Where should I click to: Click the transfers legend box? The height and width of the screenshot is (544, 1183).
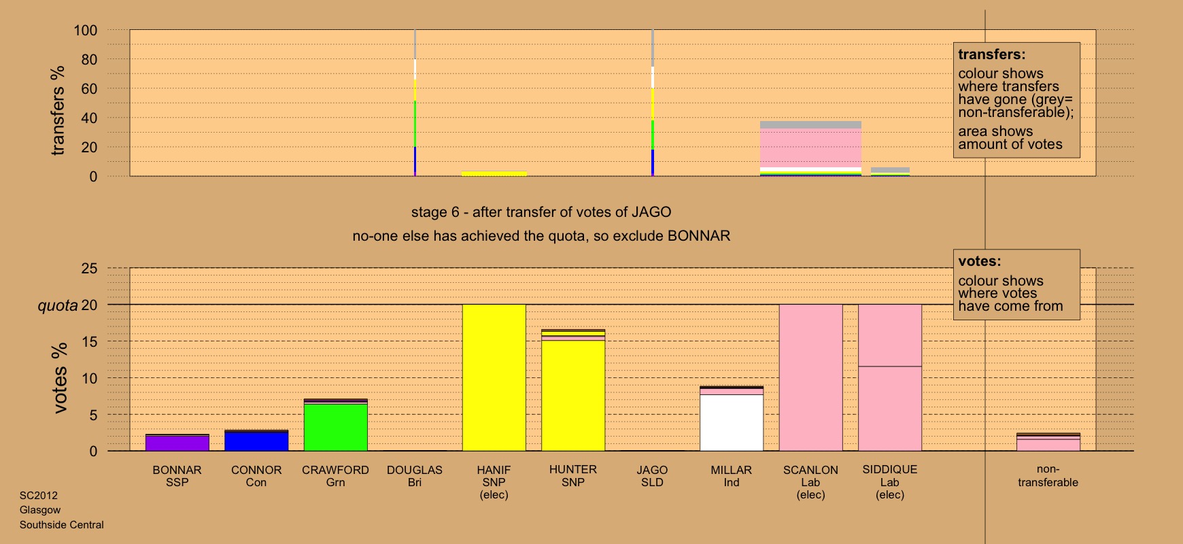pos(1016,100)
